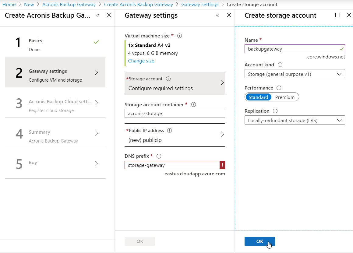Open the Replication dropdown

[295, 120]
